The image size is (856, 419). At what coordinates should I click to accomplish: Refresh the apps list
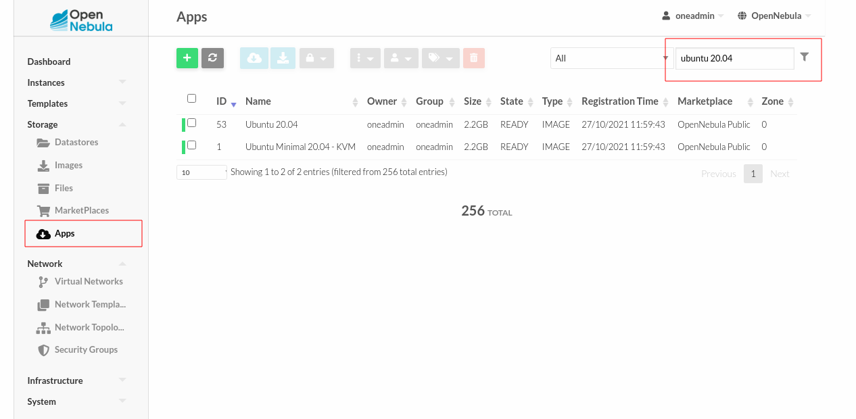click(x=212, y=58)
